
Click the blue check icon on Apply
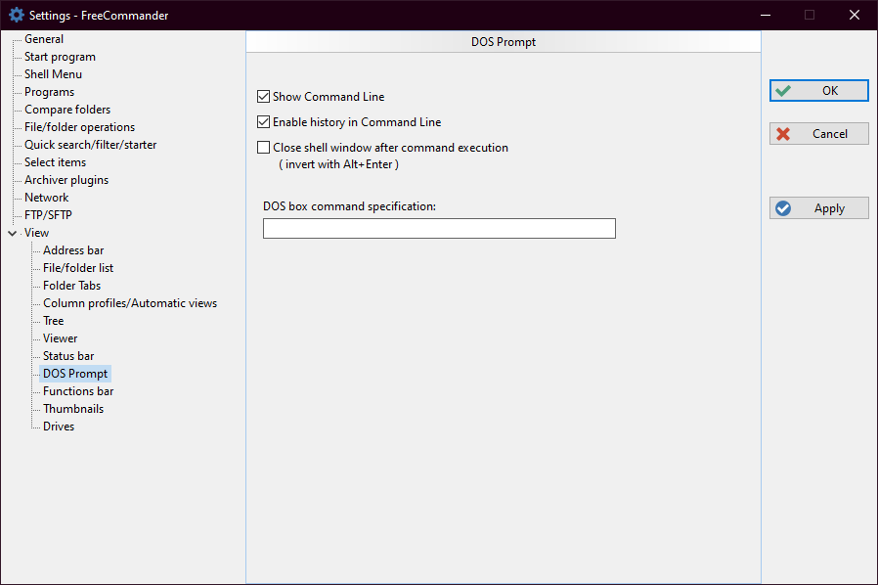pyautogui.click(x=782, y=208)
